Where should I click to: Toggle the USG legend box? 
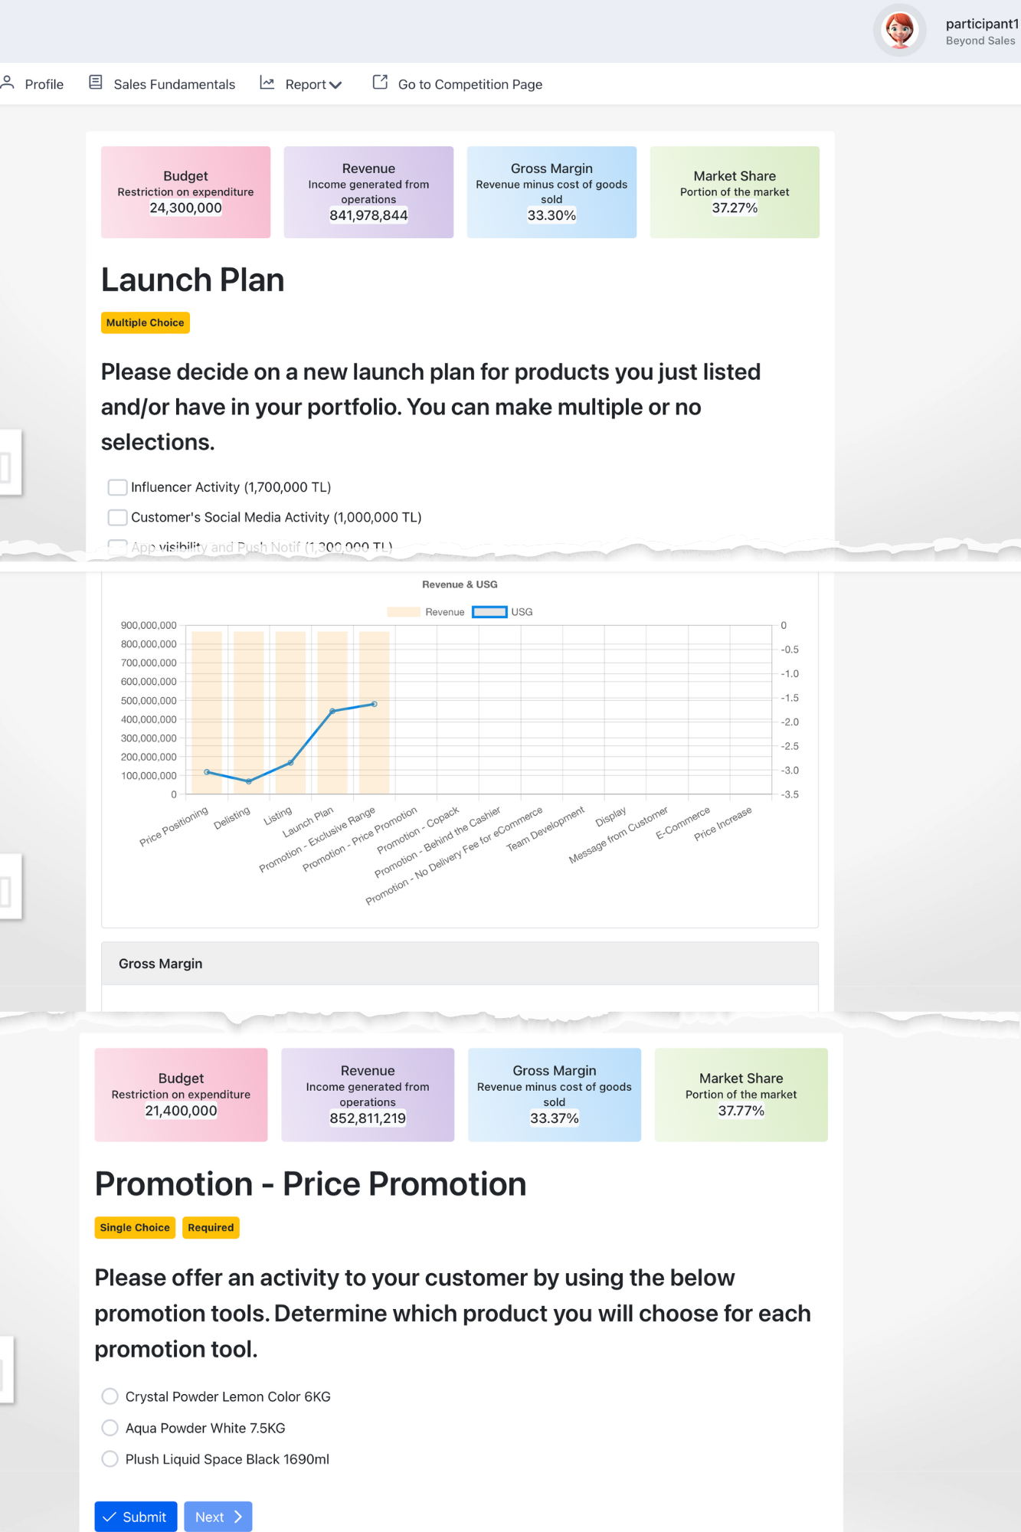tap(489, 612)
